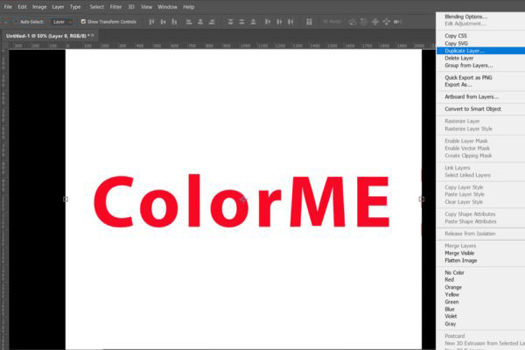Click the Align top edges icon
Viewport: 525px width, 350px height.
point(151,22)
